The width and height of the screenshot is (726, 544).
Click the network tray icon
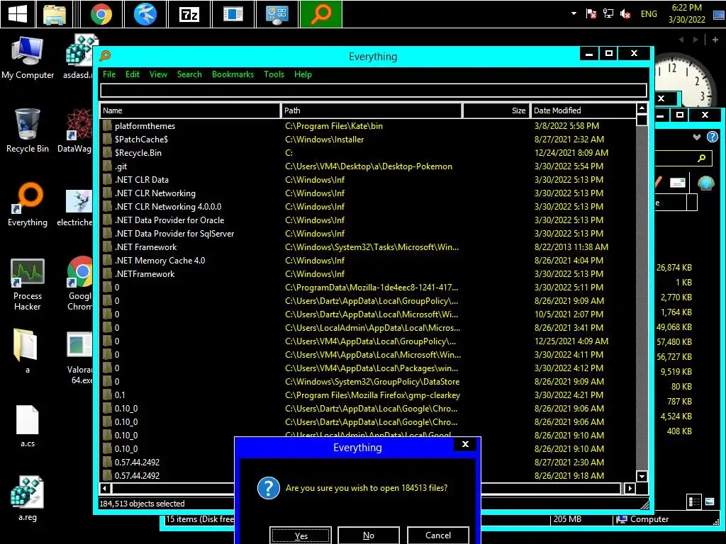coord(608,14)
